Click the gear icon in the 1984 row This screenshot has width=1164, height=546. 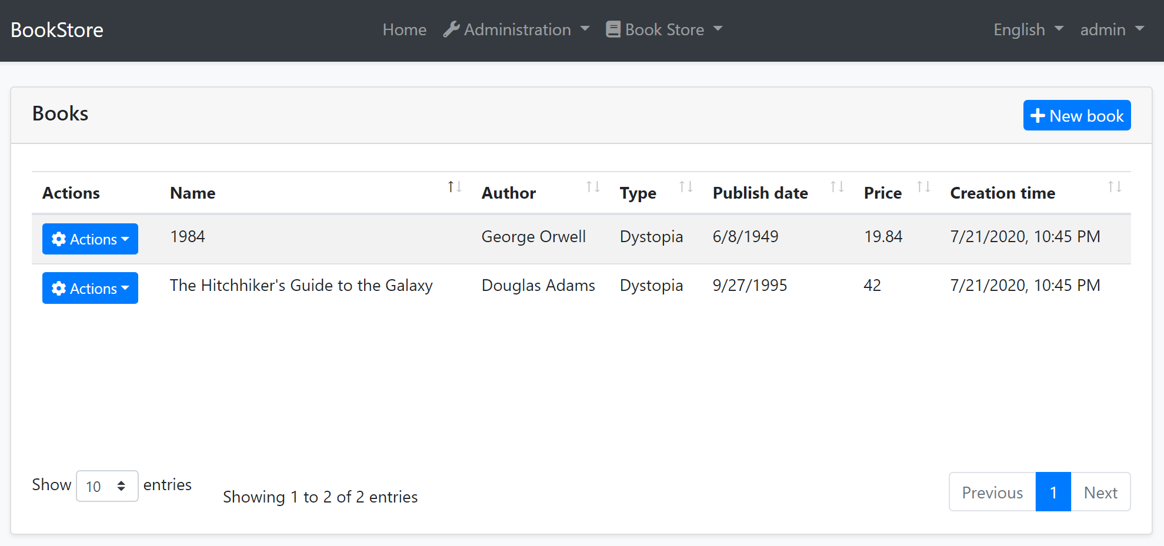point(59,239)
